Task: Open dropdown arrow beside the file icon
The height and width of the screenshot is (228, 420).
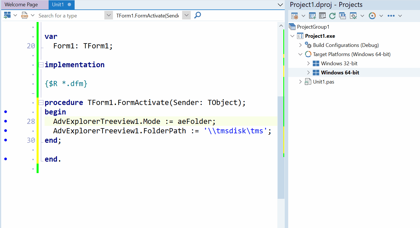Action: pyautogui.click(x=33, y=15)
